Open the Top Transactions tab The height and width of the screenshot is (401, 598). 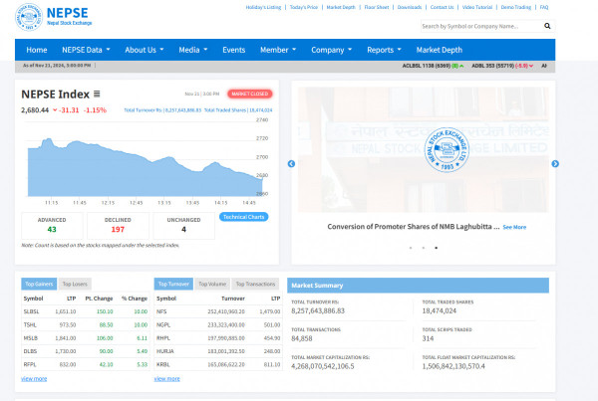click(253, 284)
